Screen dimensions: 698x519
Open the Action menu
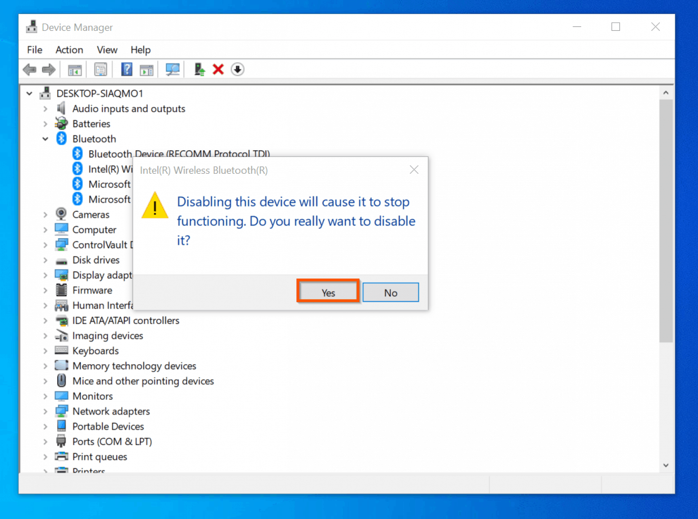click(x=69, y=50)
